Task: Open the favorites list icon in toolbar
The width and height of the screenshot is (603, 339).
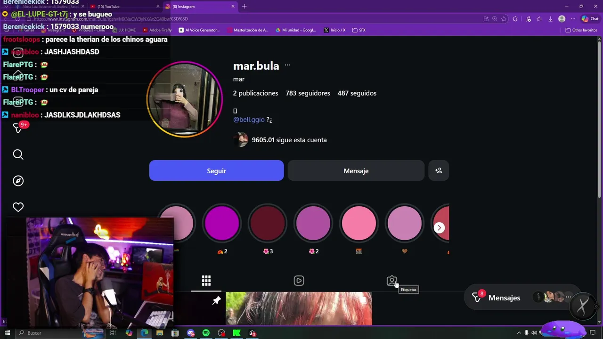Action: point(539,19)
